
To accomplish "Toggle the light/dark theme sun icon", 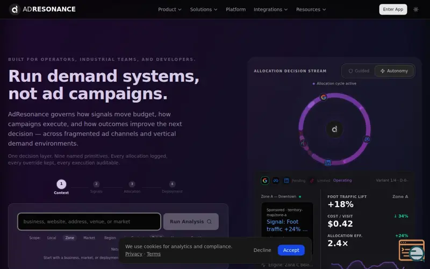I will tap(415, 9).
